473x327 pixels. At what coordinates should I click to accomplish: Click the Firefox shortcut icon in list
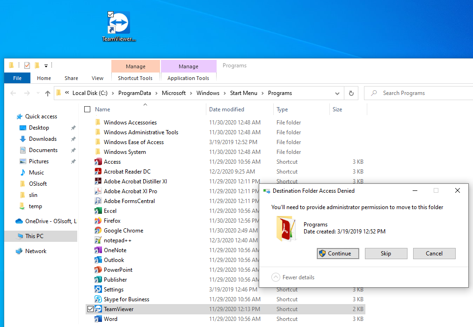tap(98, 221)
